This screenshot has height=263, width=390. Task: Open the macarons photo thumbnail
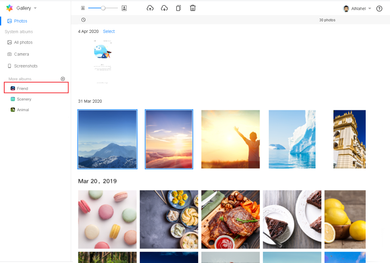coord(107,219)
